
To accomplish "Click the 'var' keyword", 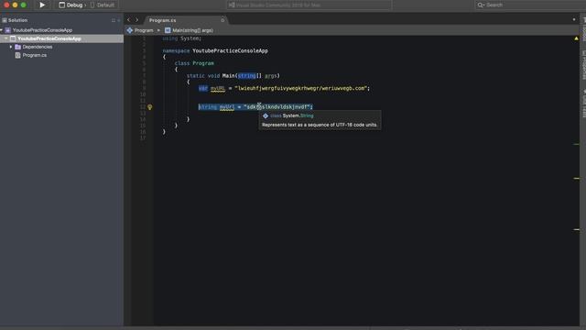I will tap(203, 88).
